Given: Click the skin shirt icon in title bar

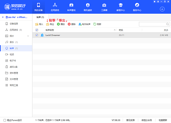Looking at the screenshot, I should [154, 1].
